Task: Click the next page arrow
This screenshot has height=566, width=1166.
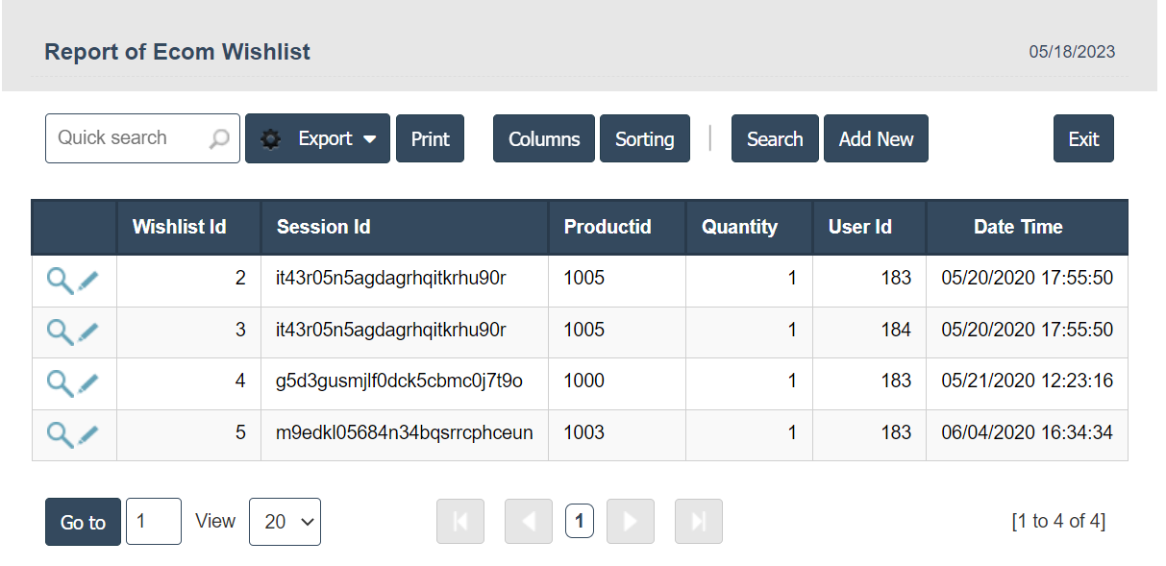Action: coord(630,522)
